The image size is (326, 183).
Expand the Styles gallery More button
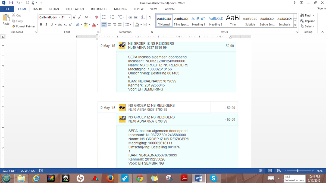click(x=295, y=25)
